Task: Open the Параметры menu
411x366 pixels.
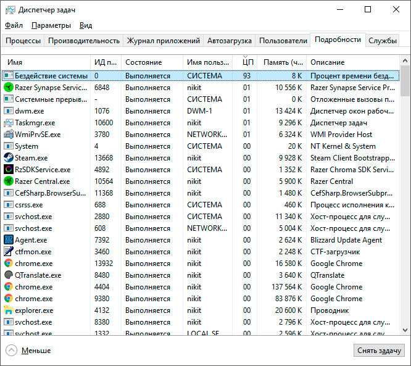Action: [x=51, y=25]
